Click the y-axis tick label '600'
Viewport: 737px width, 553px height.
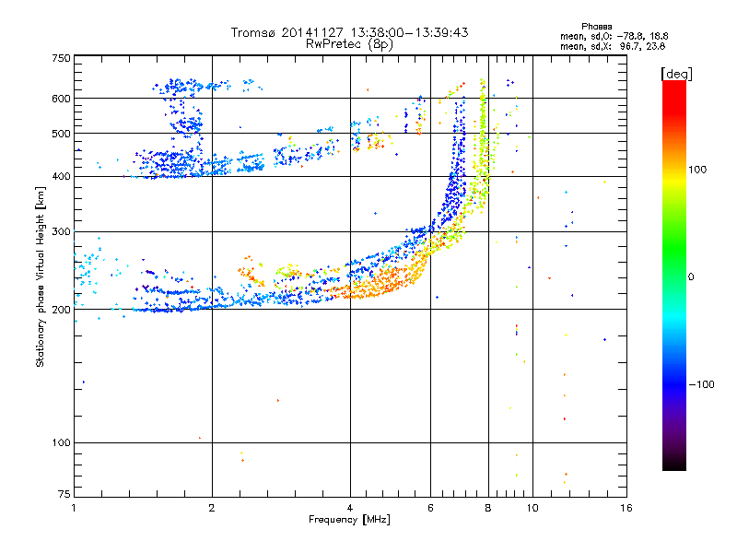click(61, 99)
